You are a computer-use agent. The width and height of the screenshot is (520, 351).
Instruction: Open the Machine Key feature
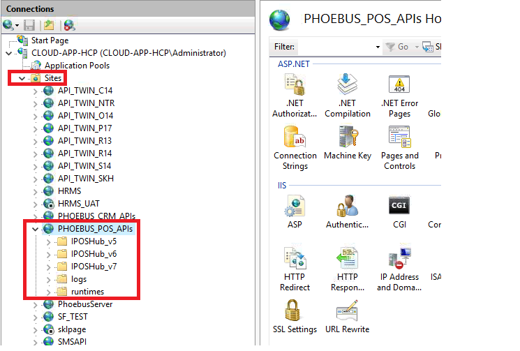click(x=347, y=138)
